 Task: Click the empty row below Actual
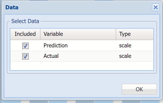(82, 65)
